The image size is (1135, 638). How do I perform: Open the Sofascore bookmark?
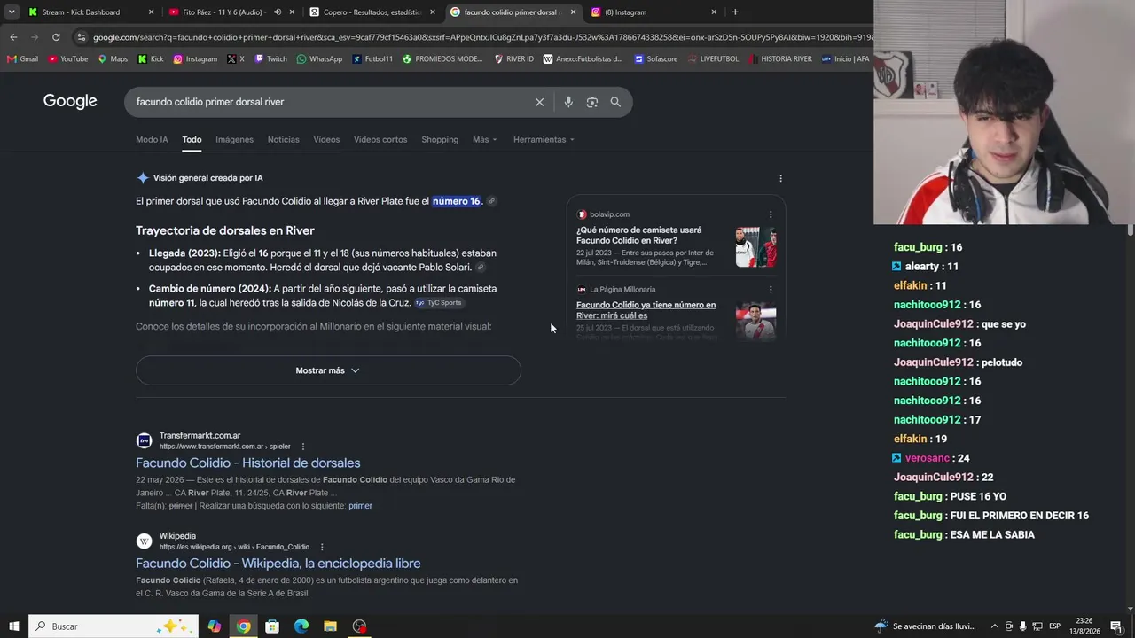pos(656,59)
